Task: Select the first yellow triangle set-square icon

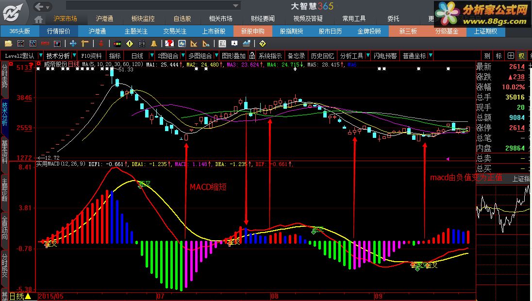Action: click(194, 43)
